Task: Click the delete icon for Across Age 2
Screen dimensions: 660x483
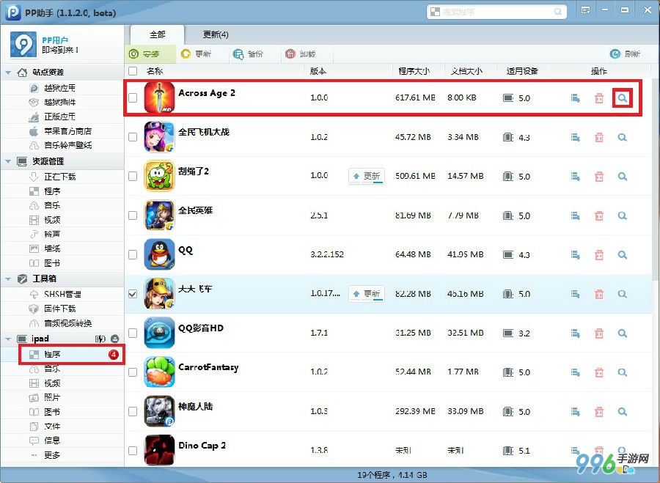Action: pos(599,98)
